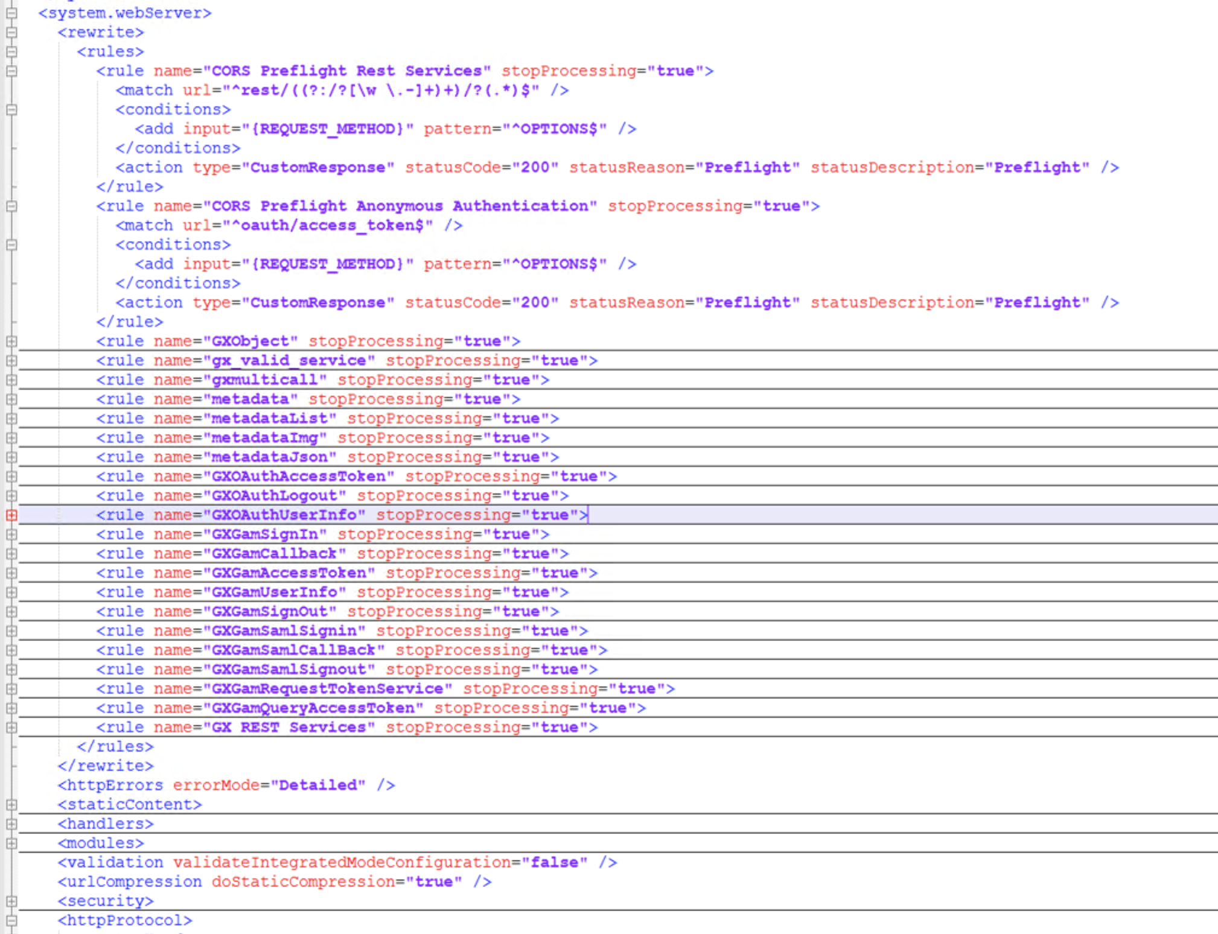Image resolution: width=1218 pixels, height=934 pixels.
Task: Expand the GXGamSignIn rule fold
Action: [x=11, y=534]
